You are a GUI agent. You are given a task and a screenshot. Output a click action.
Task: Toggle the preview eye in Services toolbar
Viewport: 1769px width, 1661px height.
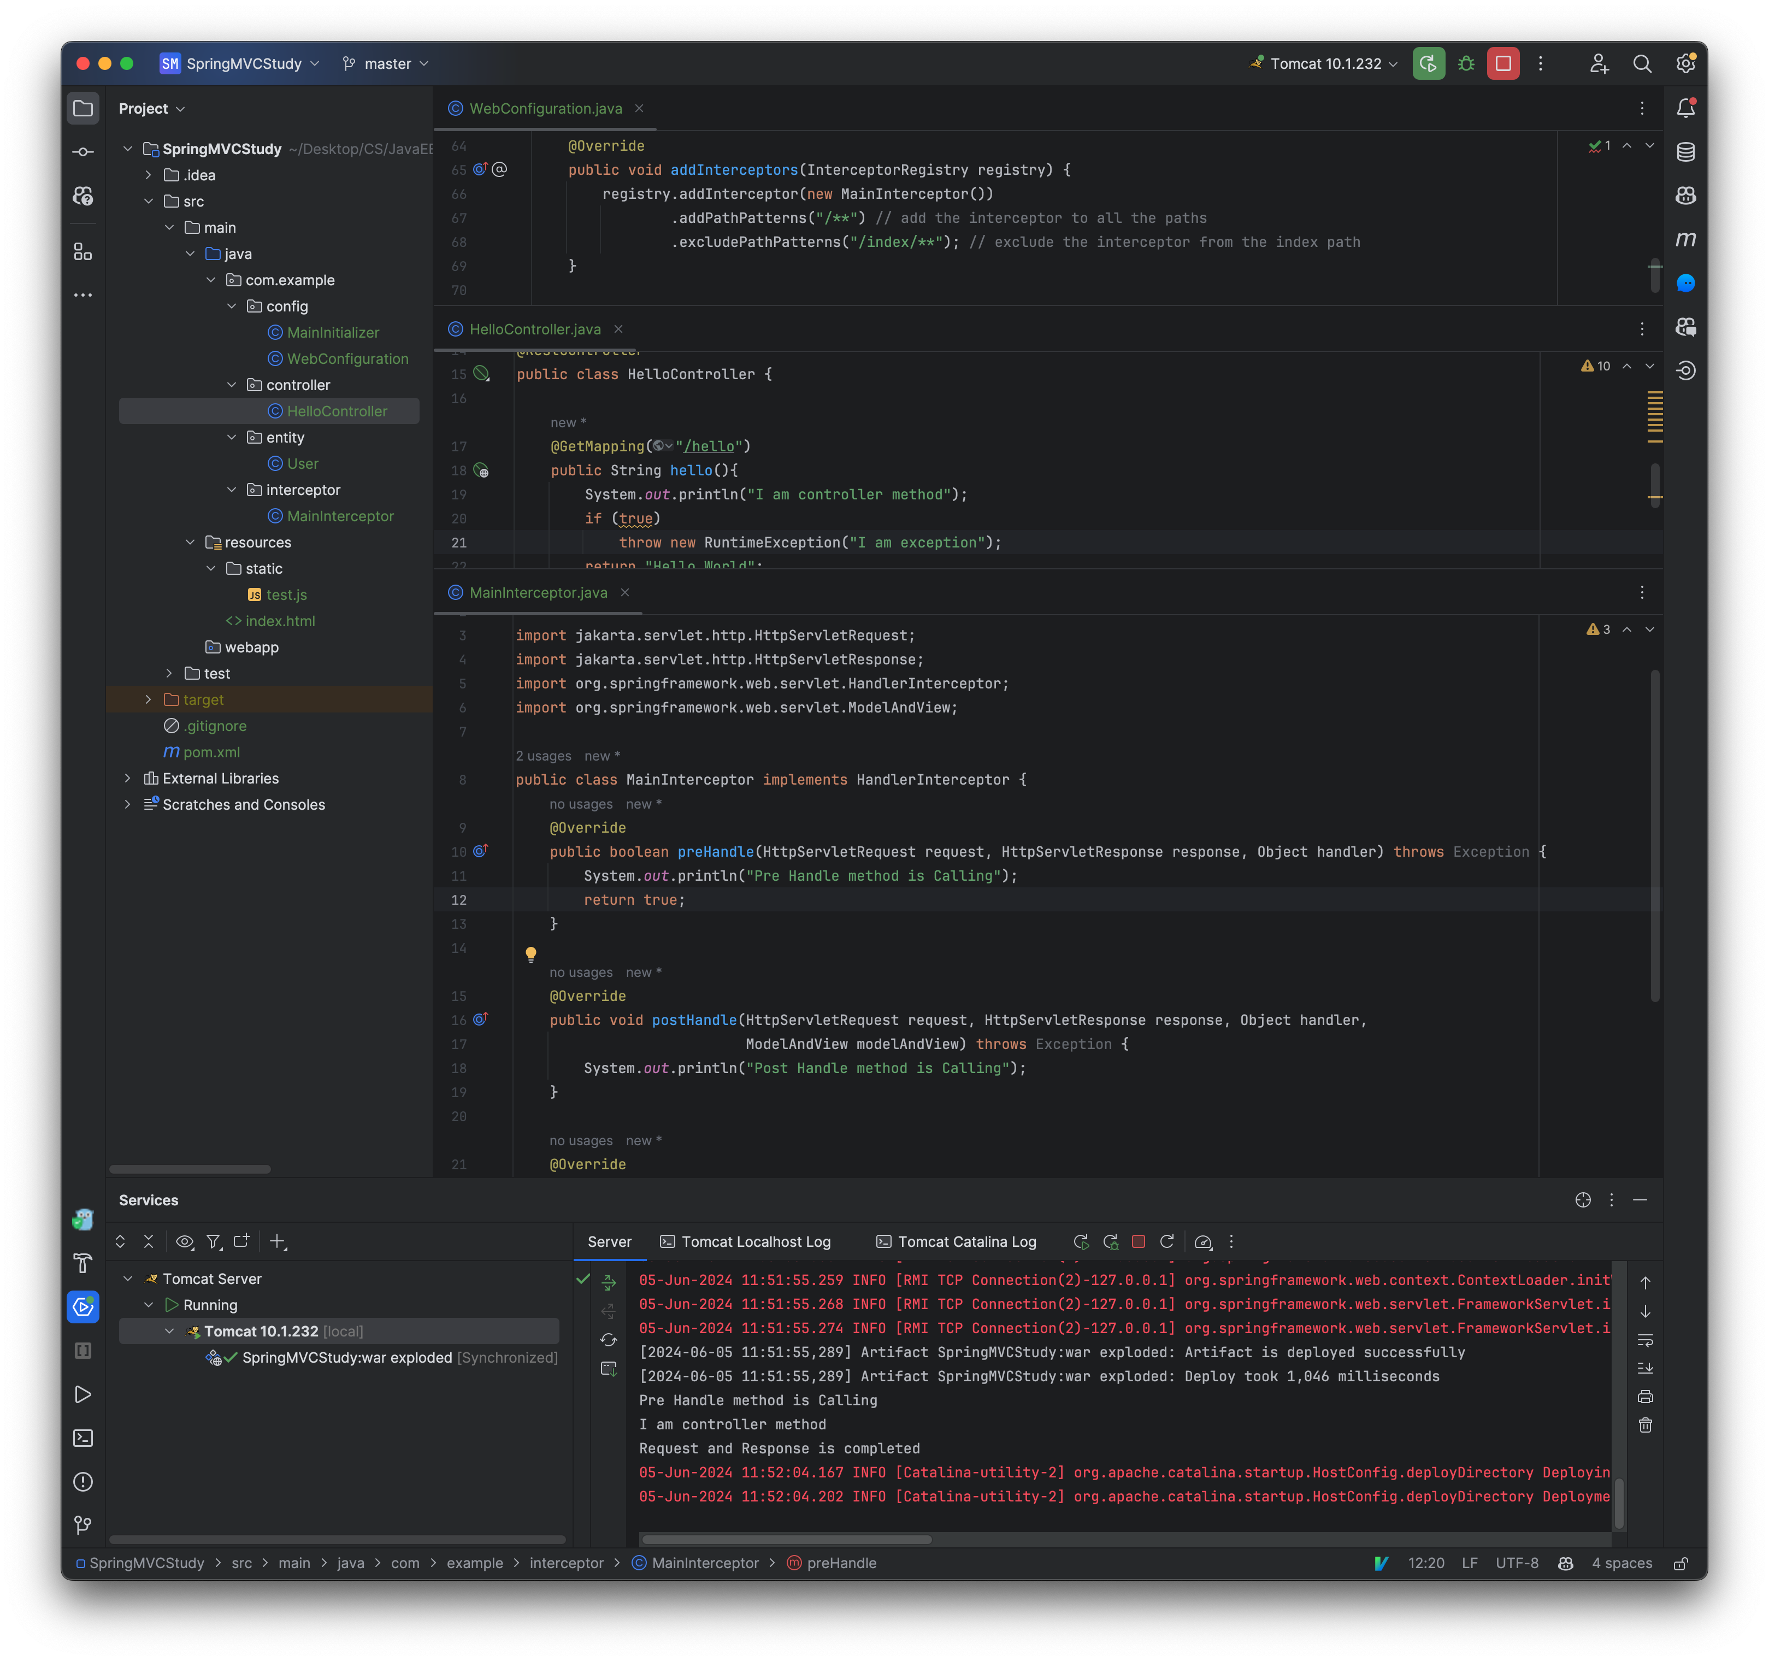point(184,1241)
